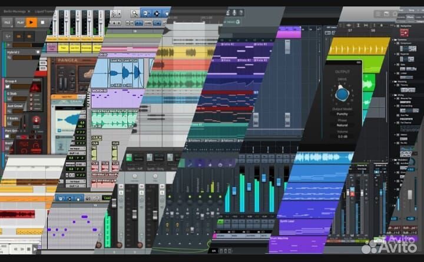Solo the first grey mixer channel
The image size is (424, 262).
point(121,193)
